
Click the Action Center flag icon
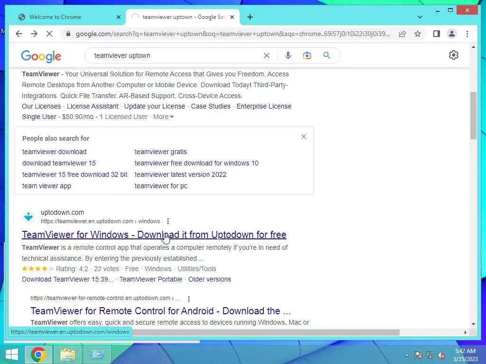click(x=418, y=355)
